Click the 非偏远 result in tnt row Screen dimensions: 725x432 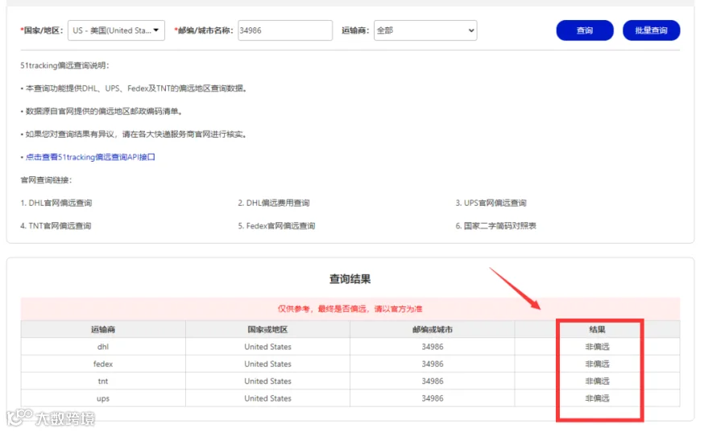pyautogui.click(x=597, y=381)
